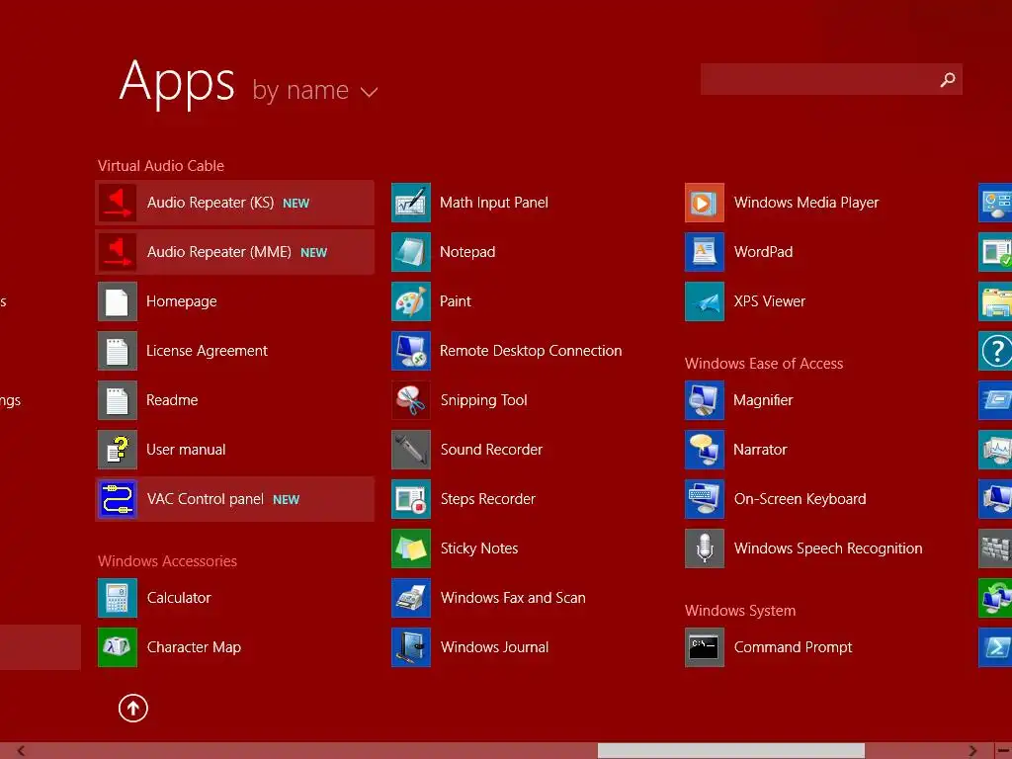Screen dimensions: 1012x759
Task: Click the search magnifier icon
Action: click(948, 79)
